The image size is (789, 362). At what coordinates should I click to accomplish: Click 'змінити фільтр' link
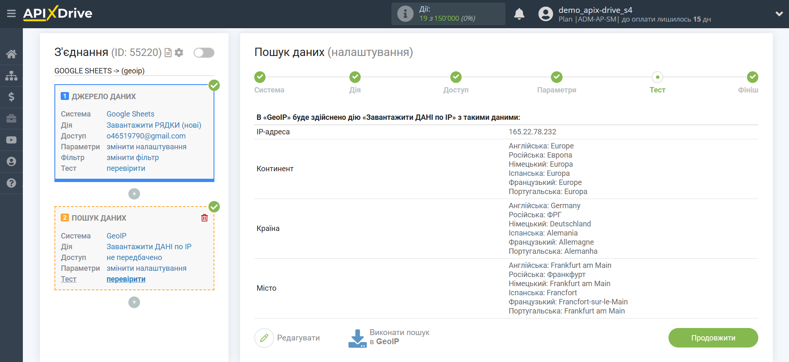133,158
